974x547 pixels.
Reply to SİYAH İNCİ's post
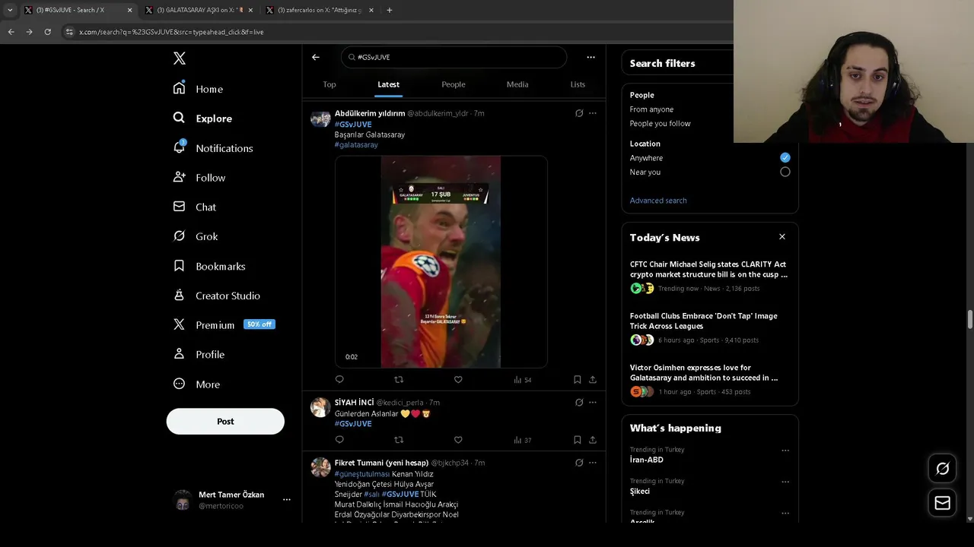click(339, 440)
